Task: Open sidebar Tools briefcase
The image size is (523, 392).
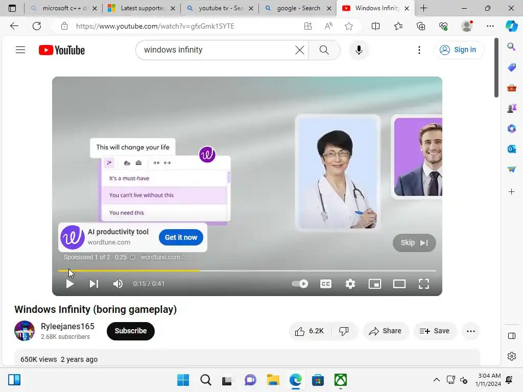Action: click(511, 88)
